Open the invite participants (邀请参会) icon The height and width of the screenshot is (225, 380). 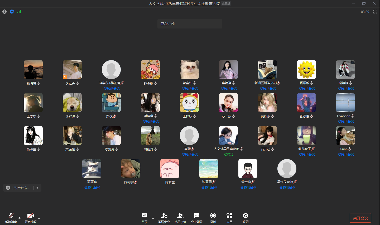(x=164, y=218)
